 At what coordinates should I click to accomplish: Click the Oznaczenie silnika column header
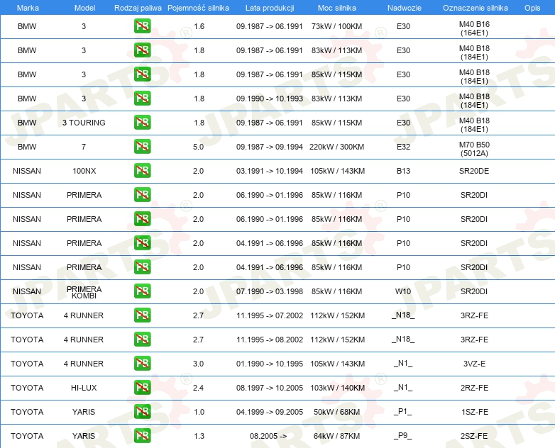475,8
